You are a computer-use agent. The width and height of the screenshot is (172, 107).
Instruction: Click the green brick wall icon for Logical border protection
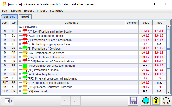click(x=25, y=66)
